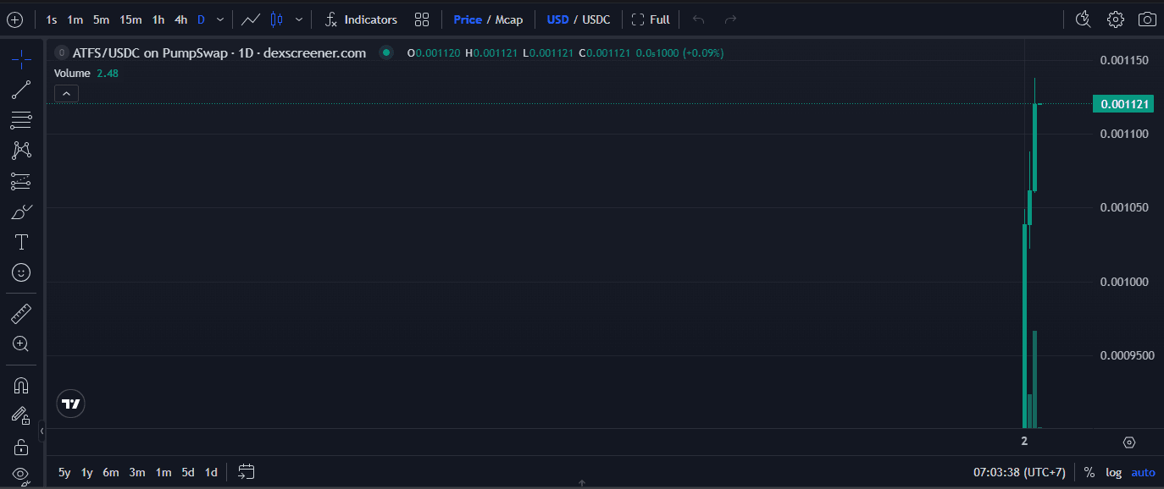Switch chart to Mcap mode
Screen dimensions: 1164x489
(x=509, y=19)
